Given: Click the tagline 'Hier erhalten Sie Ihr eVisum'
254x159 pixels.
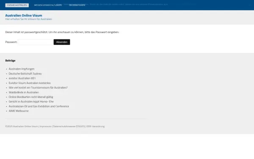Looking at the screenshot, I should coord(29,19).
